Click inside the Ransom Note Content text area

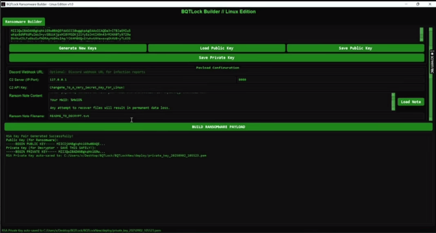click(220, 102)
